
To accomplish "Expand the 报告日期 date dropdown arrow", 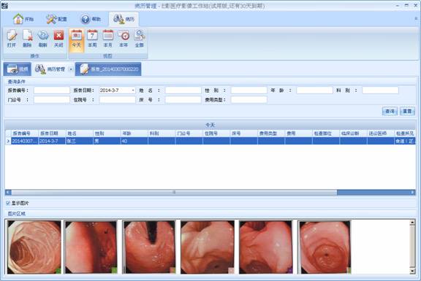I will tap(133, 91).
